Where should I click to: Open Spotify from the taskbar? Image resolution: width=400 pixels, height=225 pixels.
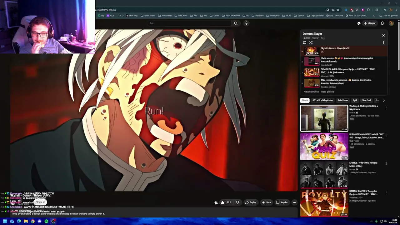46,221
